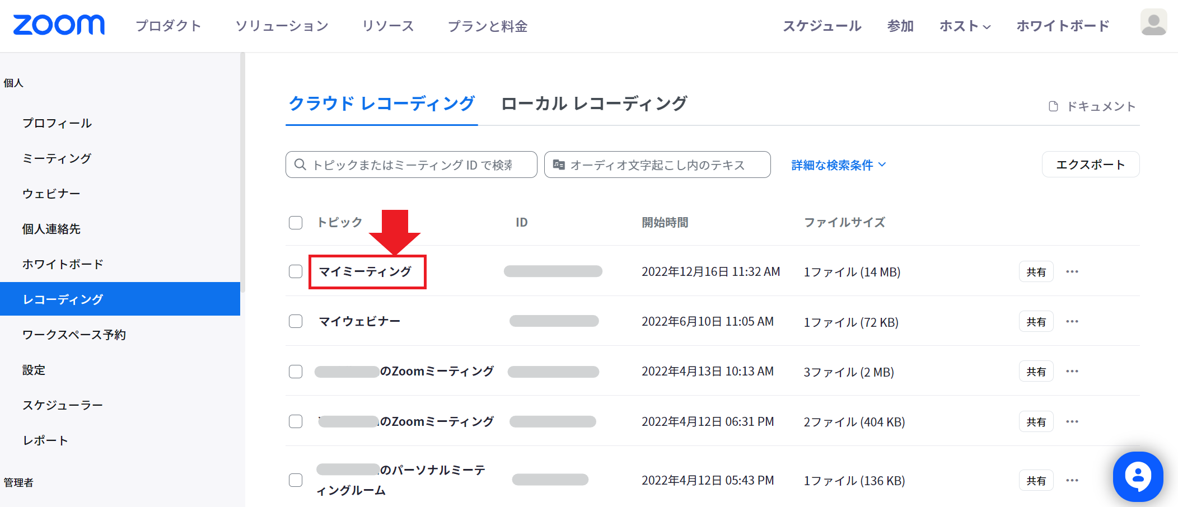Open more options for マイミーティング row
This screenshot has width=1178, height=507.
(x=1072, y=271)
